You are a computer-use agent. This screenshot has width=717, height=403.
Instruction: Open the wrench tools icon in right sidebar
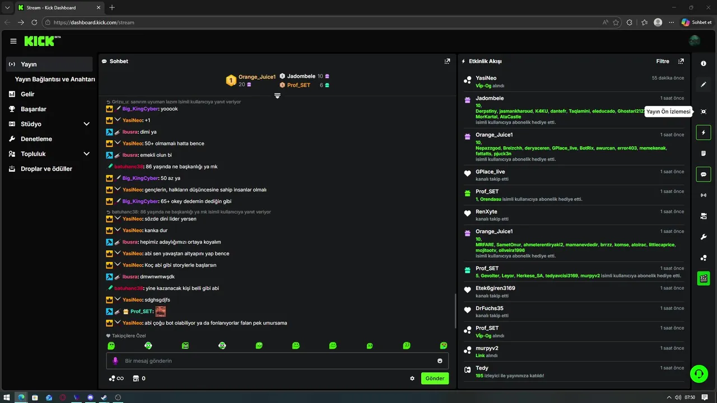click(x=704, y=237)
